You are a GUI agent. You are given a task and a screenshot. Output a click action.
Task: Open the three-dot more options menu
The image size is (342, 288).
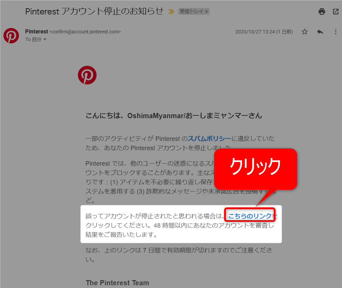(x=336, y=32)
